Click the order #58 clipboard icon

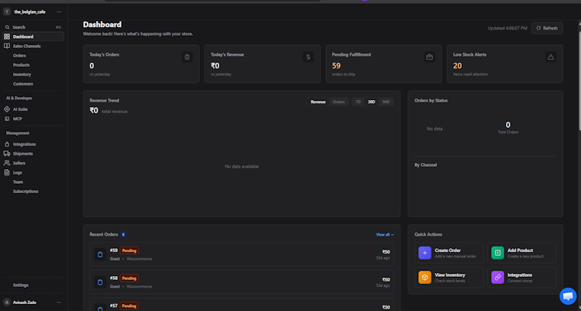100,282
